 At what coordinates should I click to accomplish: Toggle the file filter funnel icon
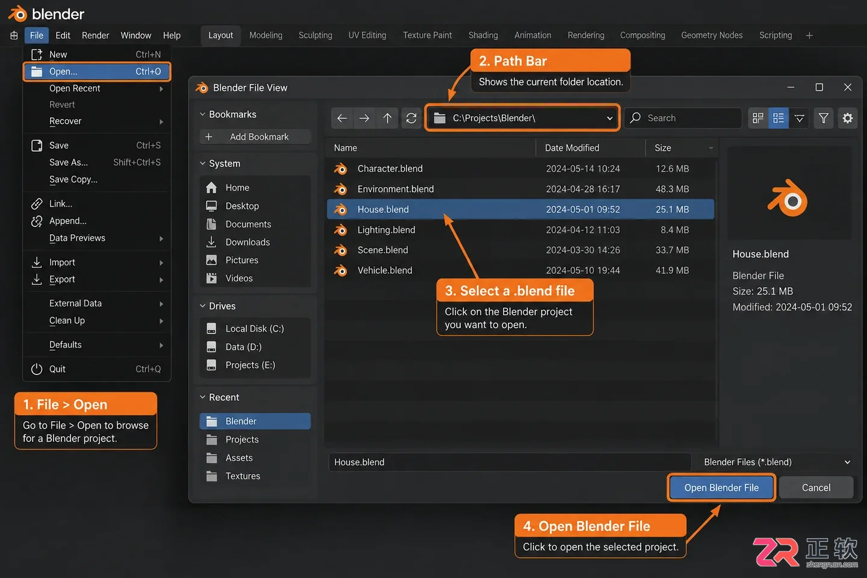click(x=824, y=118)
